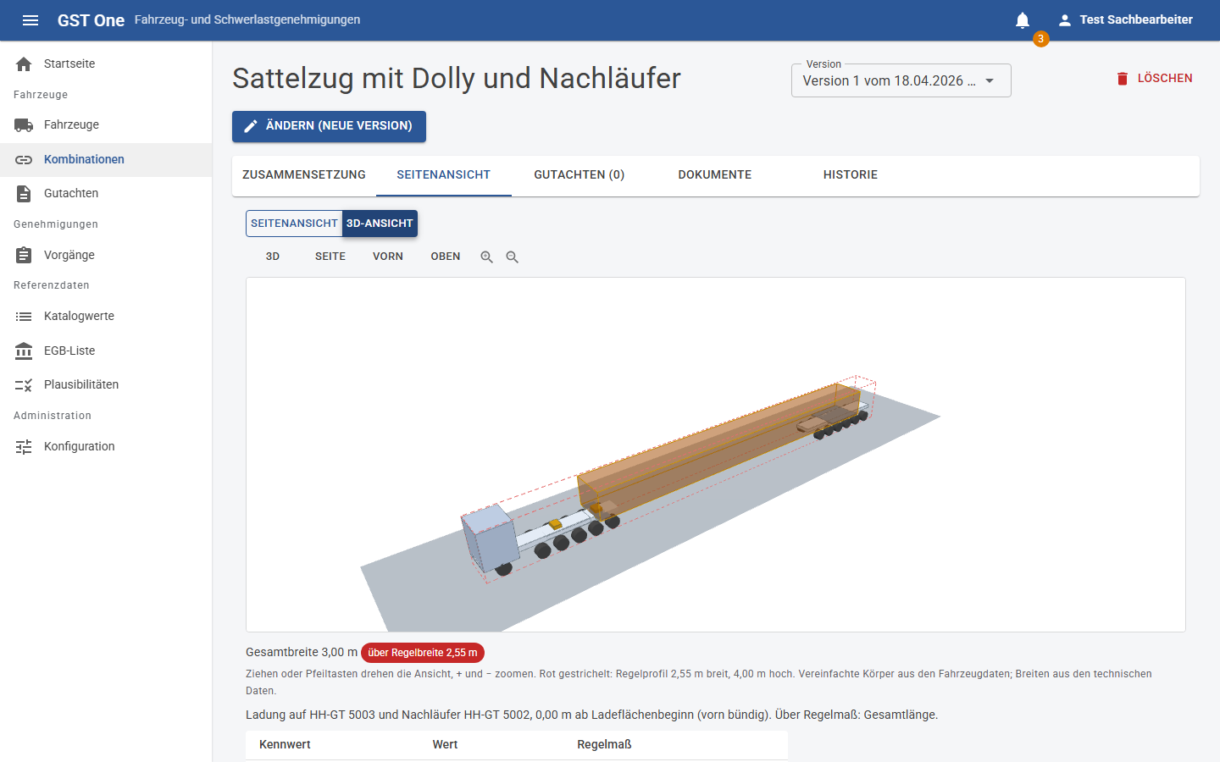Open Konfiguration in sidebar

point(106,446)
